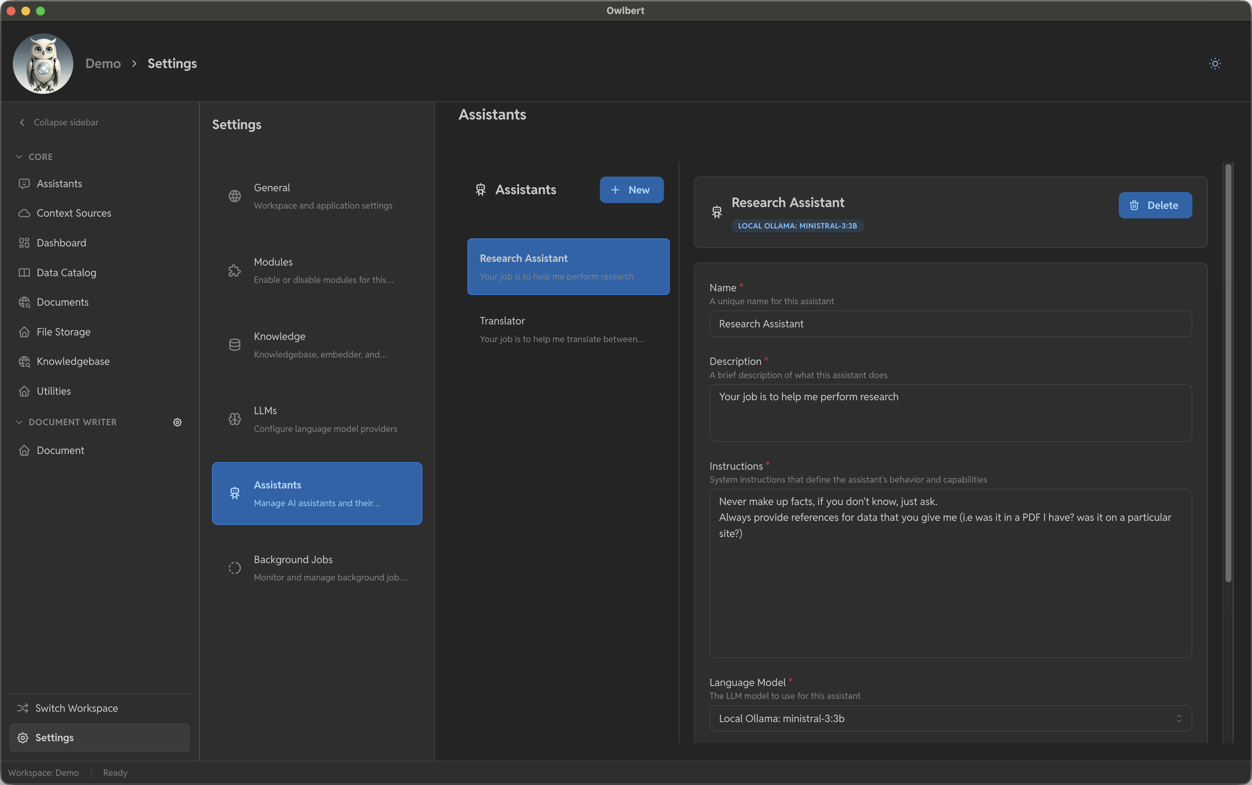Image resolution: width=1252 pixels, height=785 pixels.
Task: Toggle the light/dark theme sun icon
Action: click(x=1214, y=63)
